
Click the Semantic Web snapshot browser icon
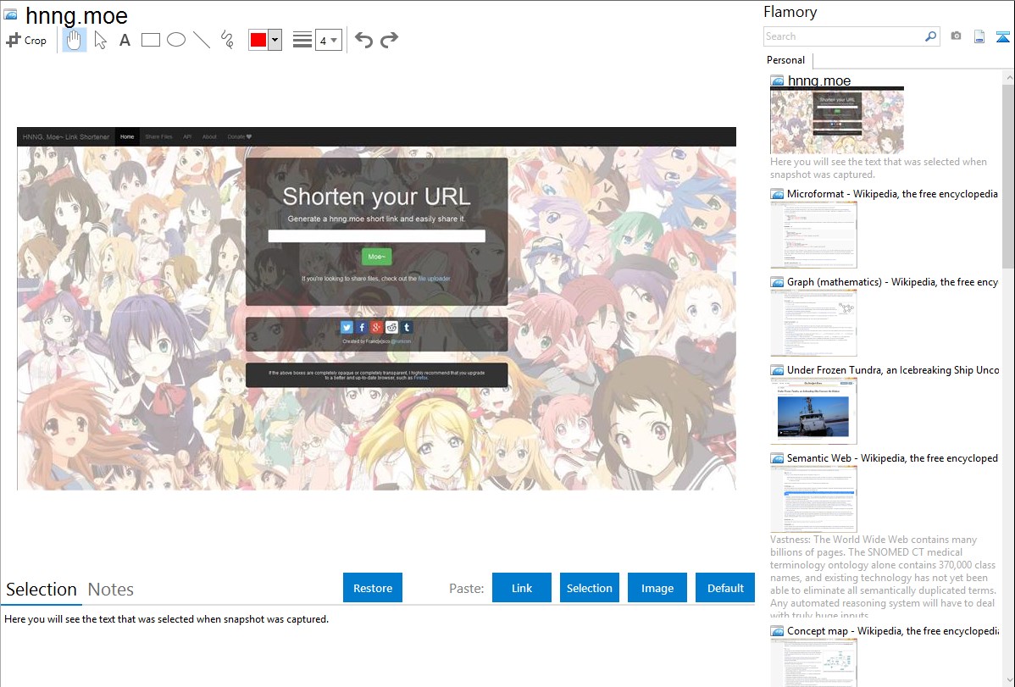click(777, 457)
